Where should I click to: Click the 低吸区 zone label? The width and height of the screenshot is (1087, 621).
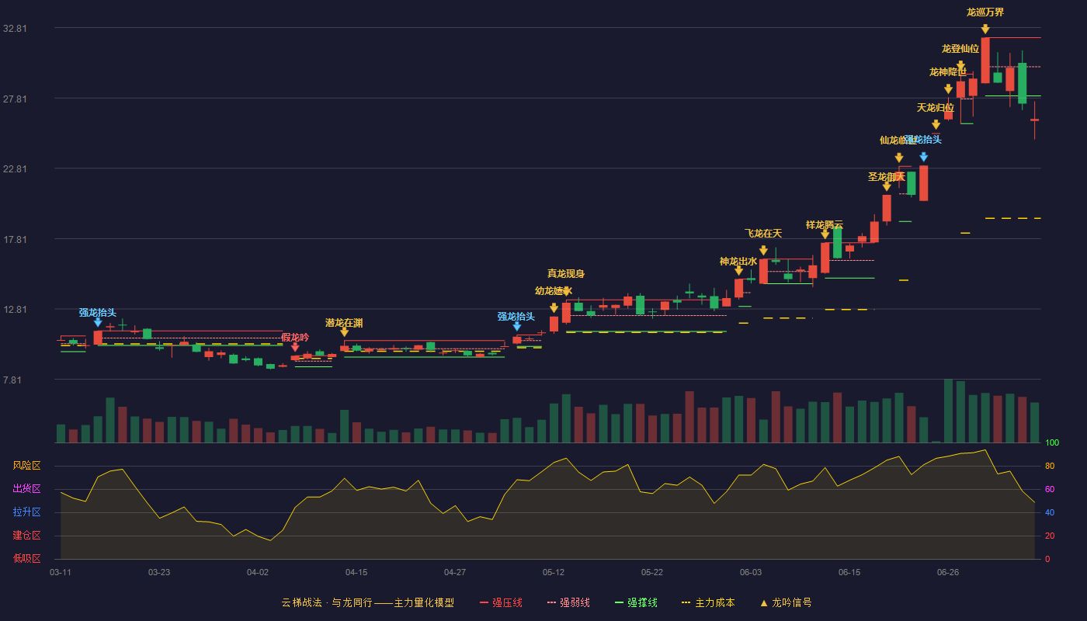[x=27, y=559]
